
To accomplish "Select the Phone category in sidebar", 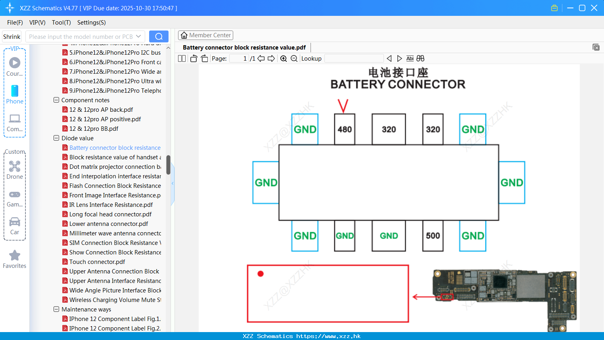I will (15, 94).
